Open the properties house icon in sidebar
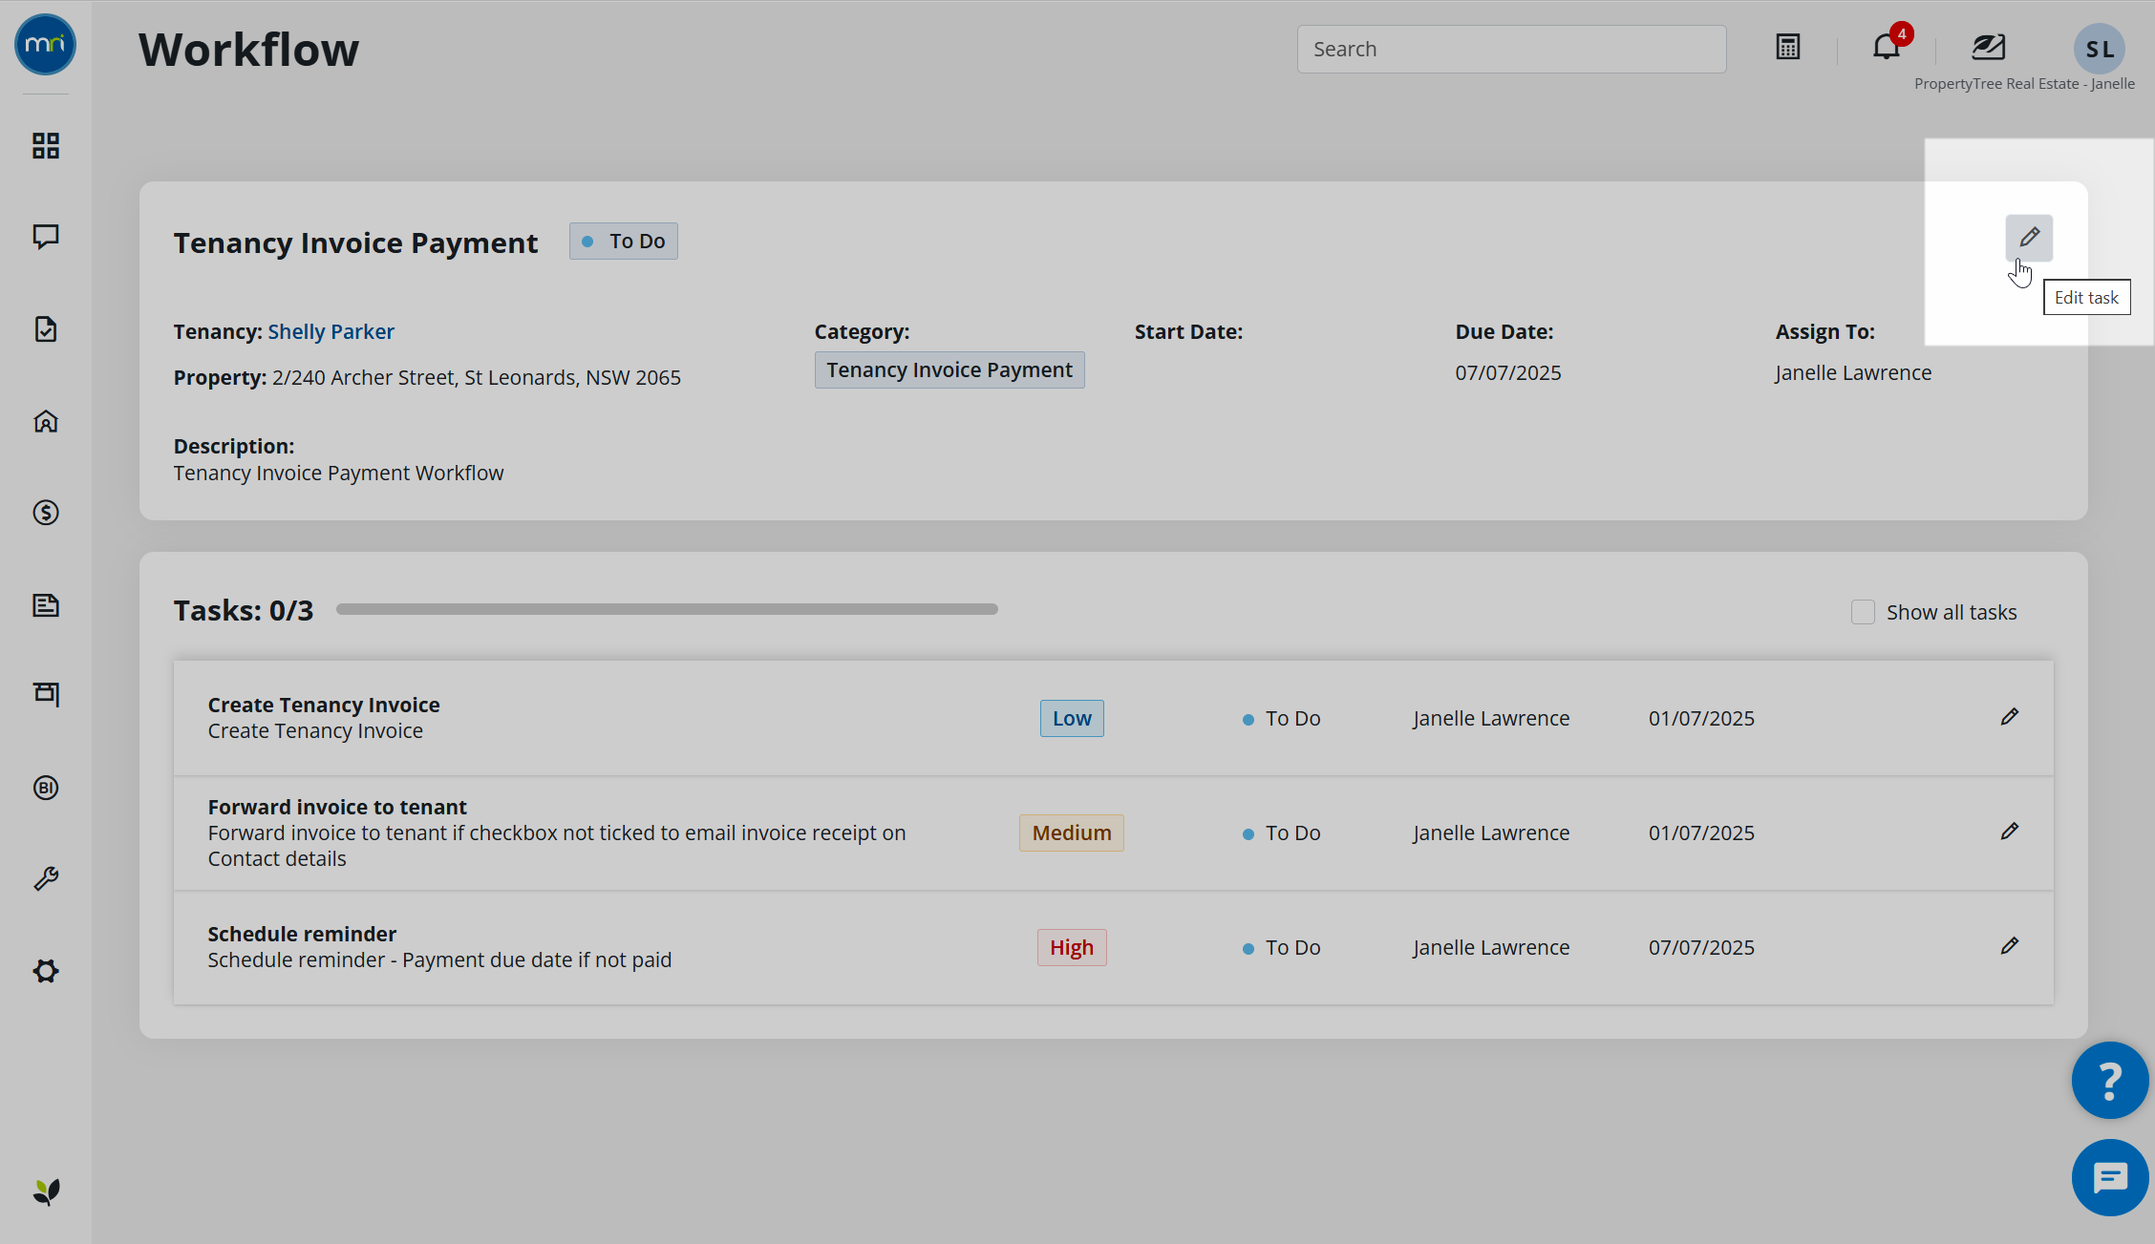2155x1244 pixels. [x=46, y=421]
